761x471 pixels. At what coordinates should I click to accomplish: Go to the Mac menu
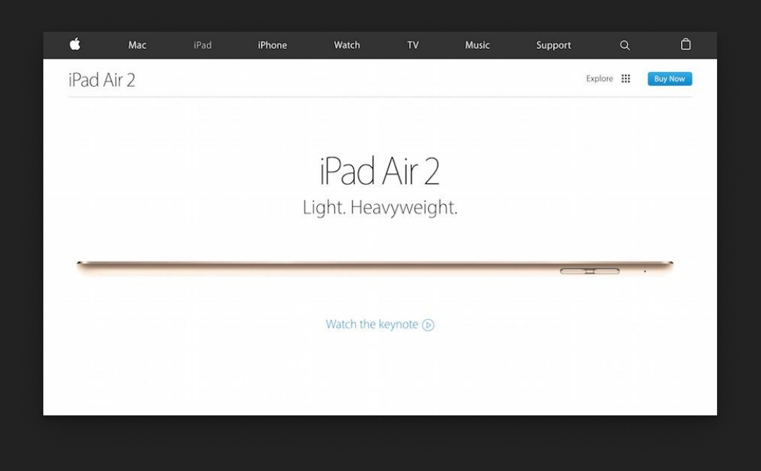pyautogui.click(x=137, y=46)
